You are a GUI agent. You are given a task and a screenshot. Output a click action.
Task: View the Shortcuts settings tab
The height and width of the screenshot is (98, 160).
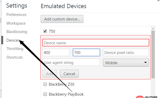[x=14, y=57]
